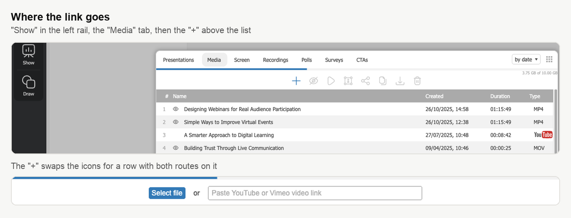Open the Show panel in left rail

click(x=29, y=55)
